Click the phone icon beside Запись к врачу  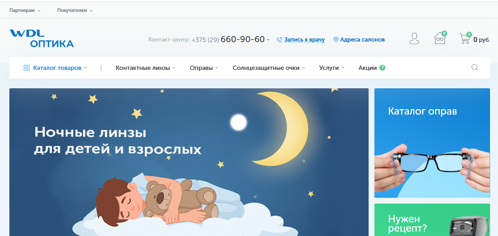pyautogui.click(x=279, y=40)
